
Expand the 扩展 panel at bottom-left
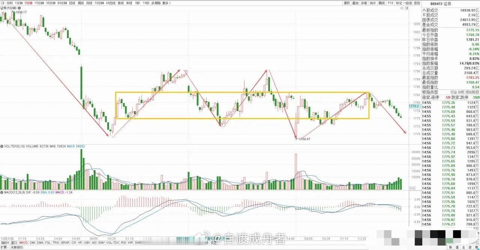(5, 247)
